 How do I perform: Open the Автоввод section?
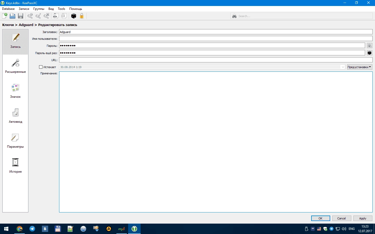point(15,116)
